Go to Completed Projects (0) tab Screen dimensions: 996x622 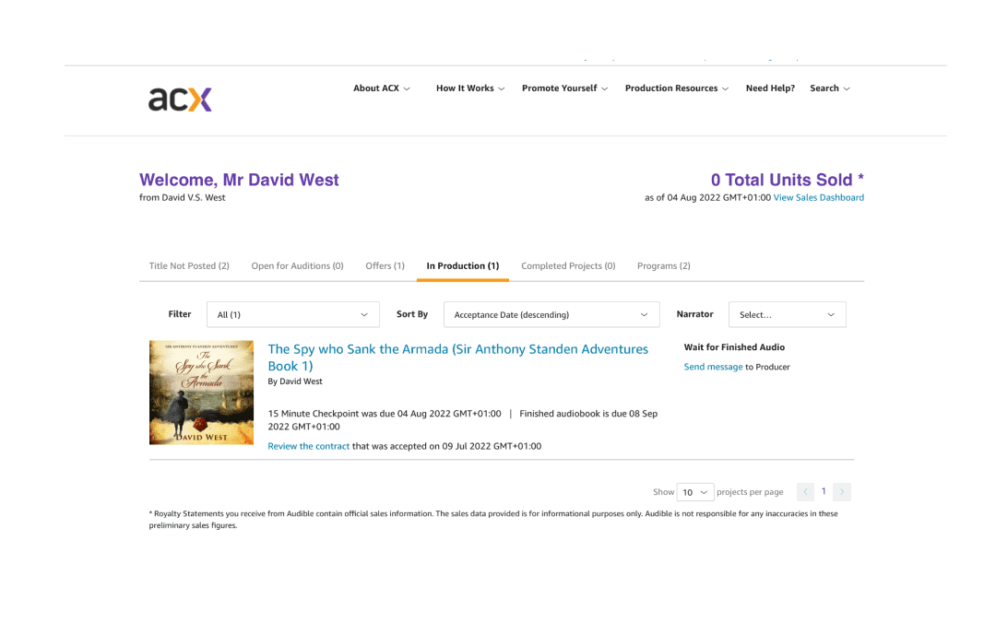click(568, 266)
